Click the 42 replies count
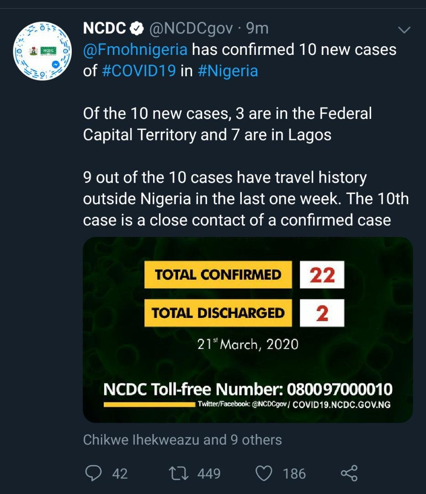This screenshot has height=494, width=426. point(120,473)
